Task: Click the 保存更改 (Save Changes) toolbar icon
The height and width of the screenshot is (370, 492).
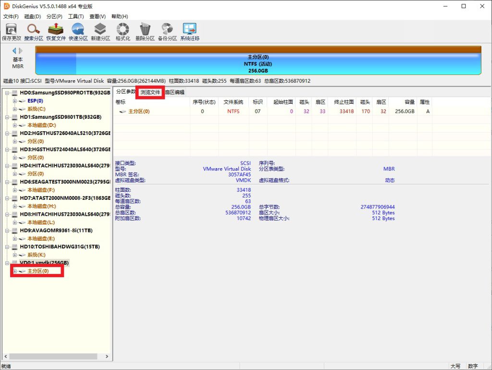Action: [x=11, y=32]
